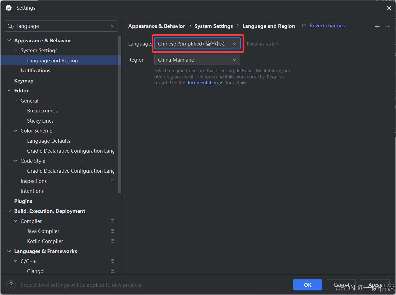
Task: Open Gradle Declarative Configuration under Color Scheme
Action: coord(71,151)
